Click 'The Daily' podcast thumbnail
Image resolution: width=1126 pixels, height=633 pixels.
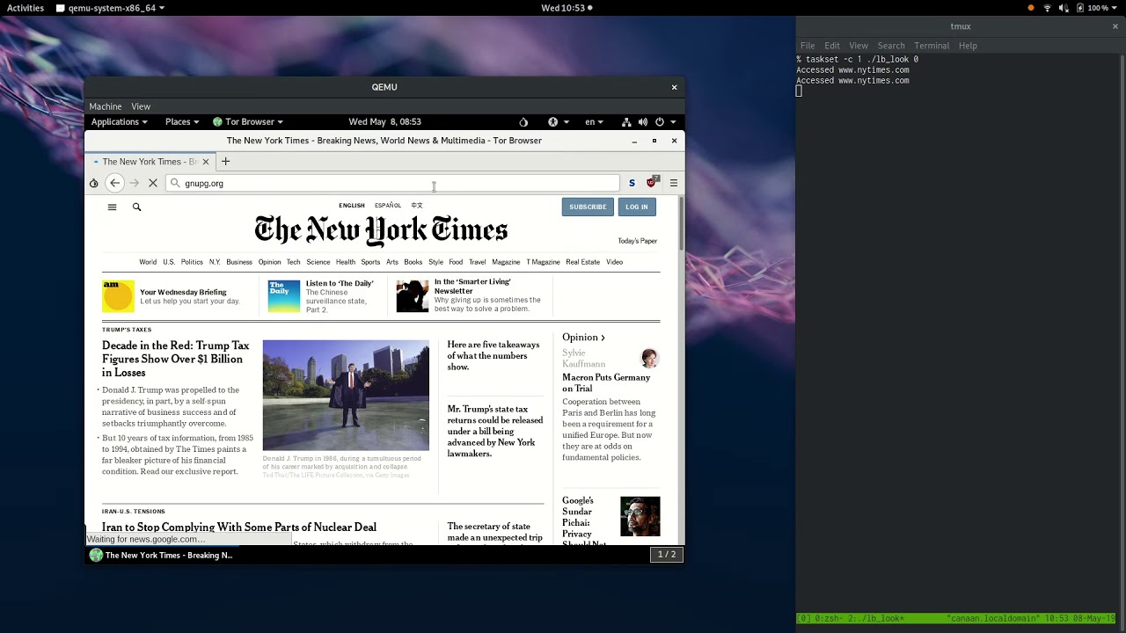[283, 296]
